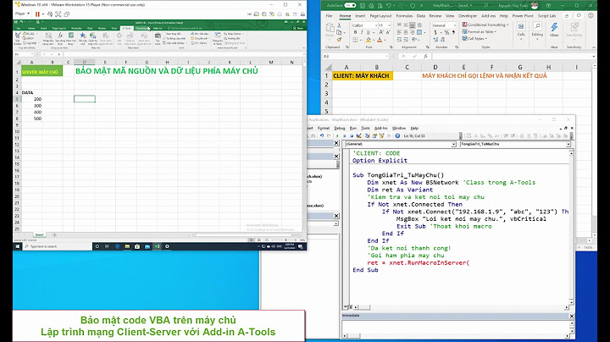Click the Comma Style icon
This screenshot has height=342, width=610.
[453, 32]
